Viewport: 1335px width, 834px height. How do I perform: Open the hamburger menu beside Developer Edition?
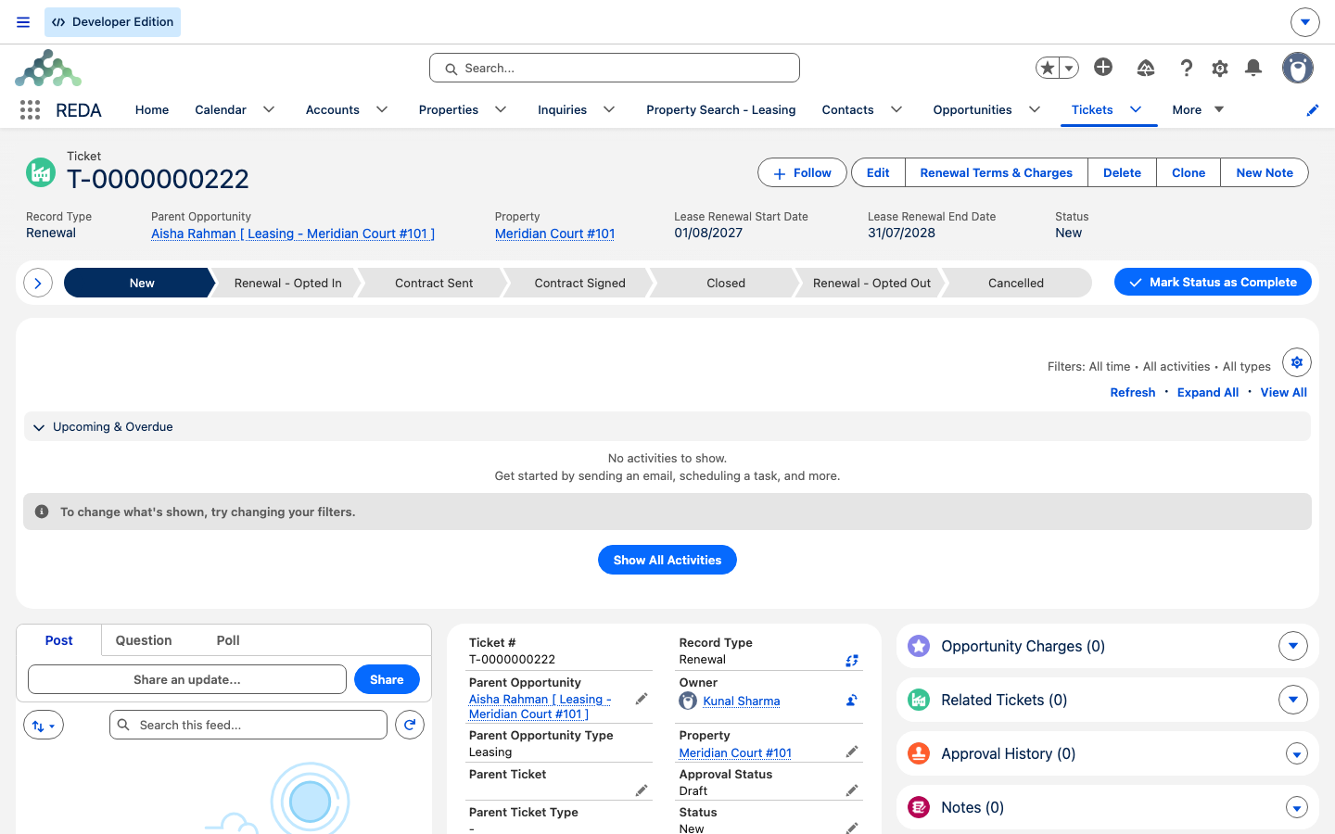(23, 22)
